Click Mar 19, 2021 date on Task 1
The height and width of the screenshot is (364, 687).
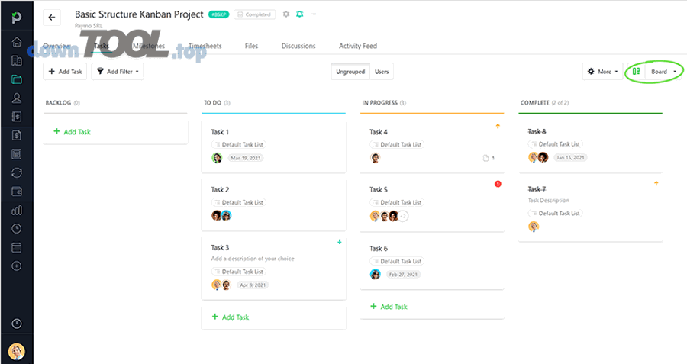(246, 158)
